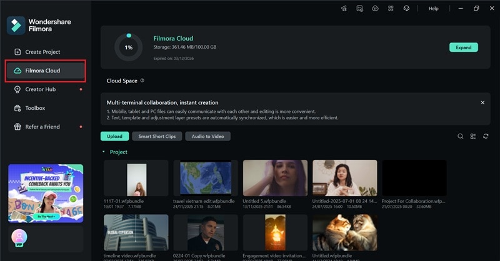Screen dimensions: 500x261
Task: Open the Engagement video invitation thumbnail
Action: 275,233
